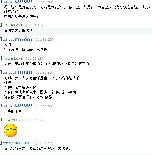Image resolution: width=152 pixels, height=155 pixels.
Task: Click the message 二手的东西。
Action: (14, 111)
